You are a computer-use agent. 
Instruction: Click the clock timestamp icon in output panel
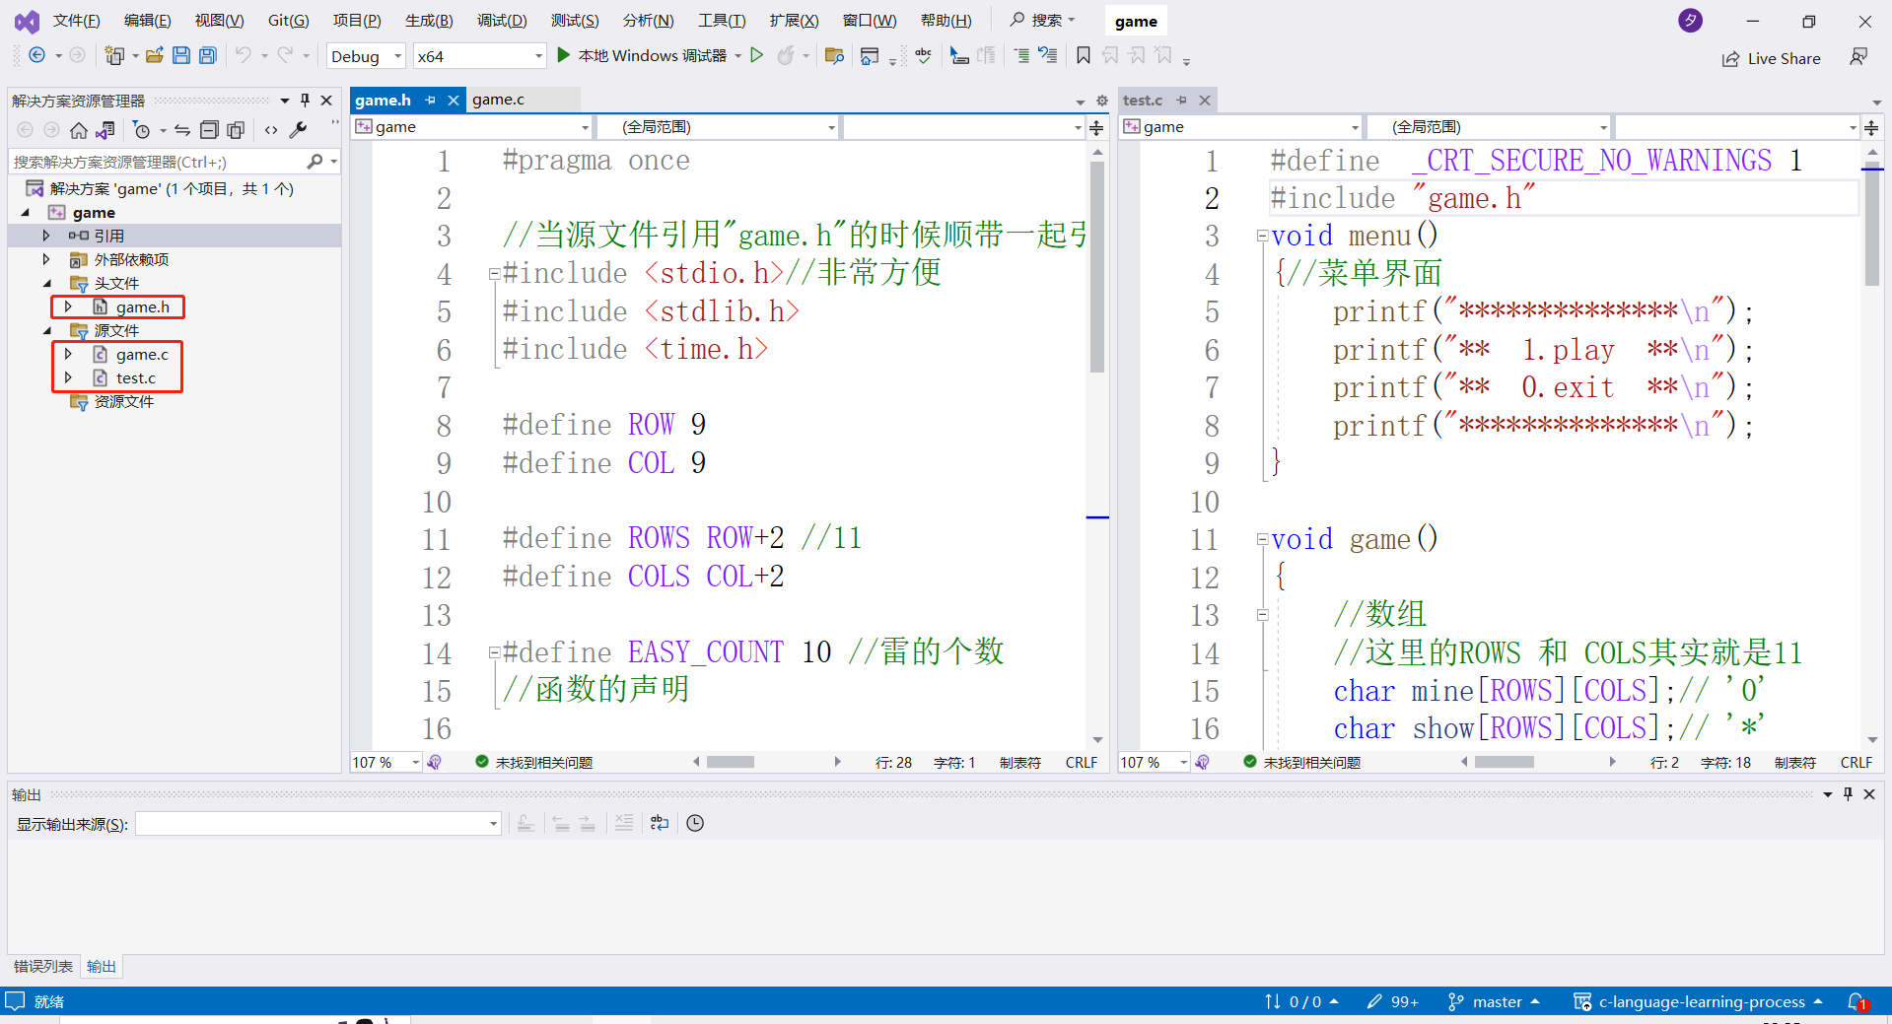click(x=695, y=823)
